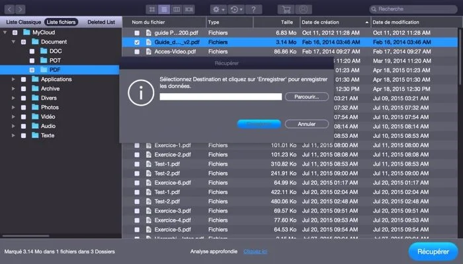The height and width of the screenshot is (264, 463).
Task: Uncheck the Guide_d..._v2.pdf file checkbox
Action: tap(137, 42)
